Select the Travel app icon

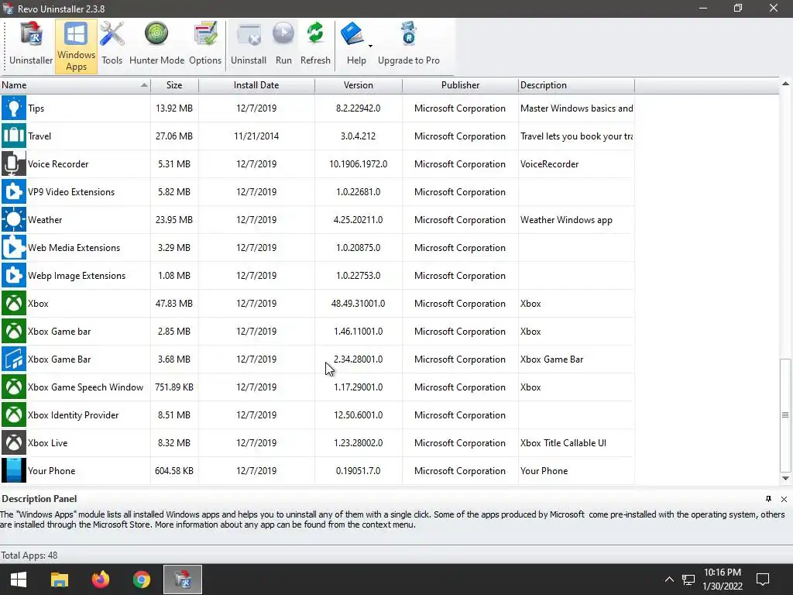point(14,136)
